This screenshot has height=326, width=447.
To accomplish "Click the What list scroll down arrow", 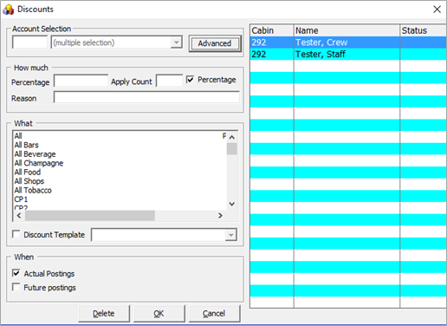I will tap(231, 204).
